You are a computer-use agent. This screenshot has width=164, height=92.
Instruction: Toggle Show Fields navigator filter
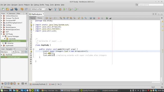(x=6, y=84)
